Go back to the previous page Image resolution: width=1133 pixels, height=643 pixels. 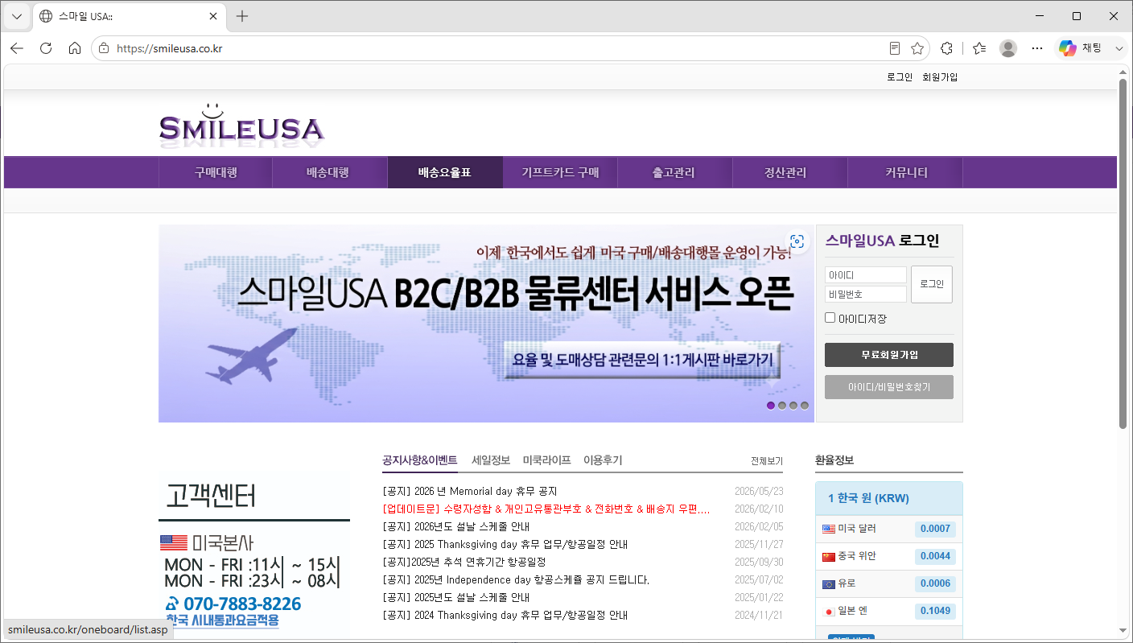point(17,48)
